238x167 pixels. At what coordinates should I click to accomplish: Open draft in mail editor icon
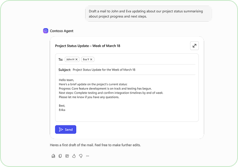[53, 156]
